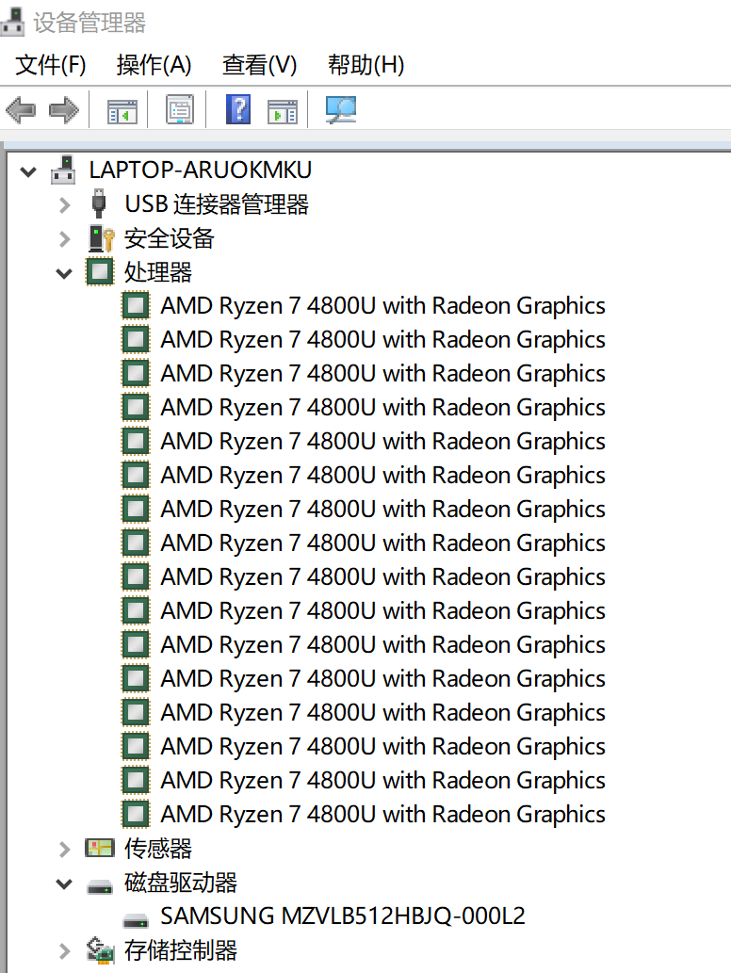Screen dimensions: 731x973
Task: Click the Back arrow toolbar icon
Action: 21,110
